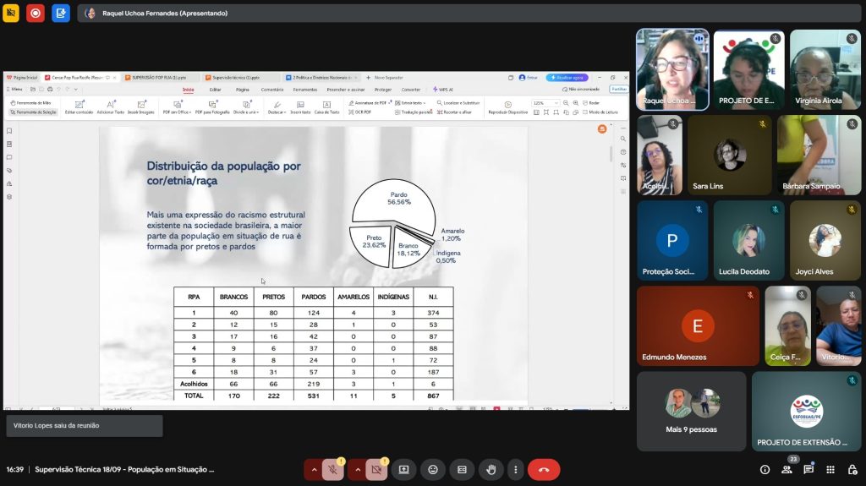The height and width of the screenshot is (486, 866).
Task: Open the 125% zoom level dropdown
Action: [x=545, y=103]
